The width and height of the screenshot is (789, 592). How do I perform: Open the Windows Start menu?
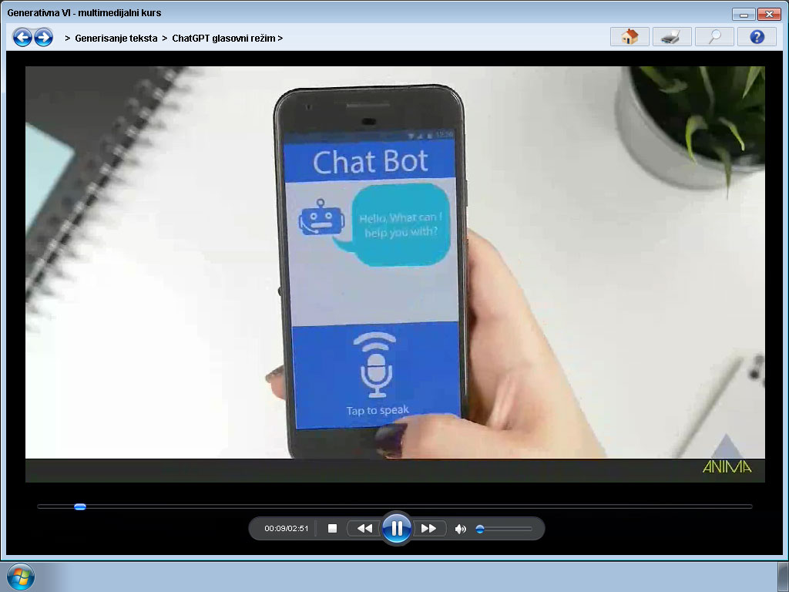pos(20,577)
